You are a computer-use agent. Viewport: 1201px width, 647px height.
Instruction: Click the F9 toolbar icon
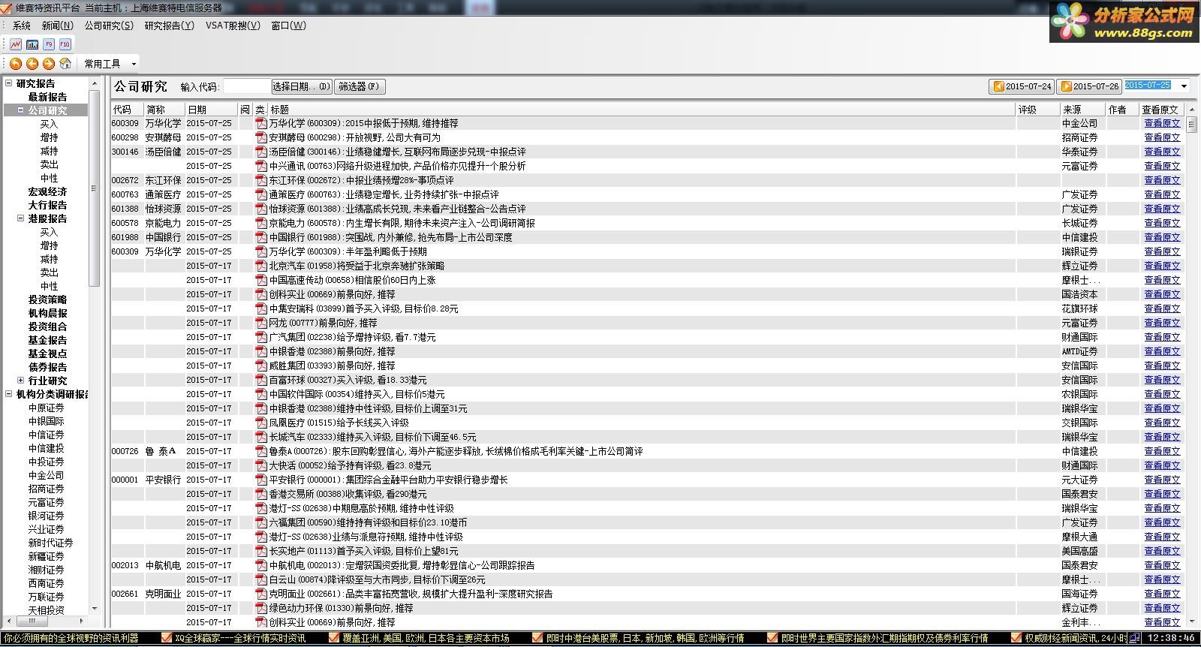(x=49, y=44)
